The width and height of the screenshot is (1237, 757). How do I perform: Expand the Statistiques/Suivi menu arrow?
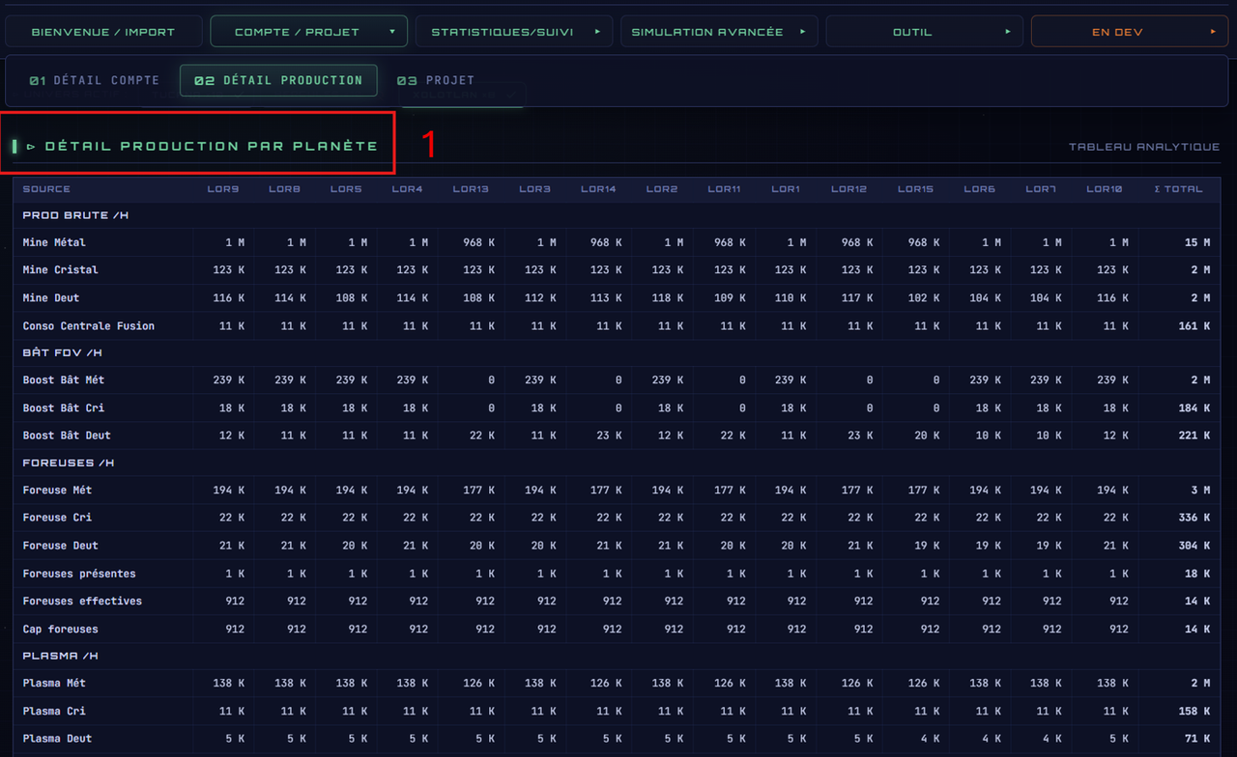tap(598, 32)
